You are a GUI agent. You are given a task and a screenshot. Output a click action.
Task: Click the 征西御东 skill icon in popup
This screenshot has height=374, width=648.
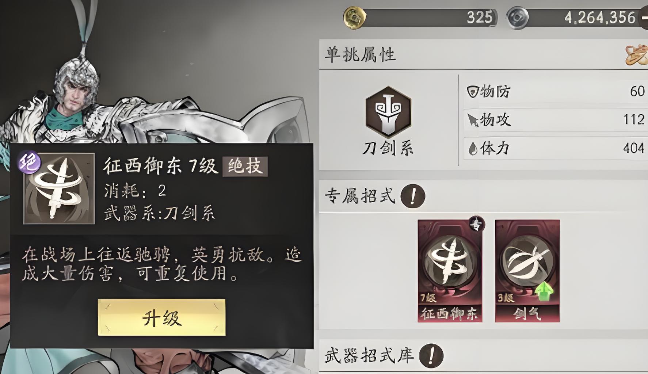[59, 188]
